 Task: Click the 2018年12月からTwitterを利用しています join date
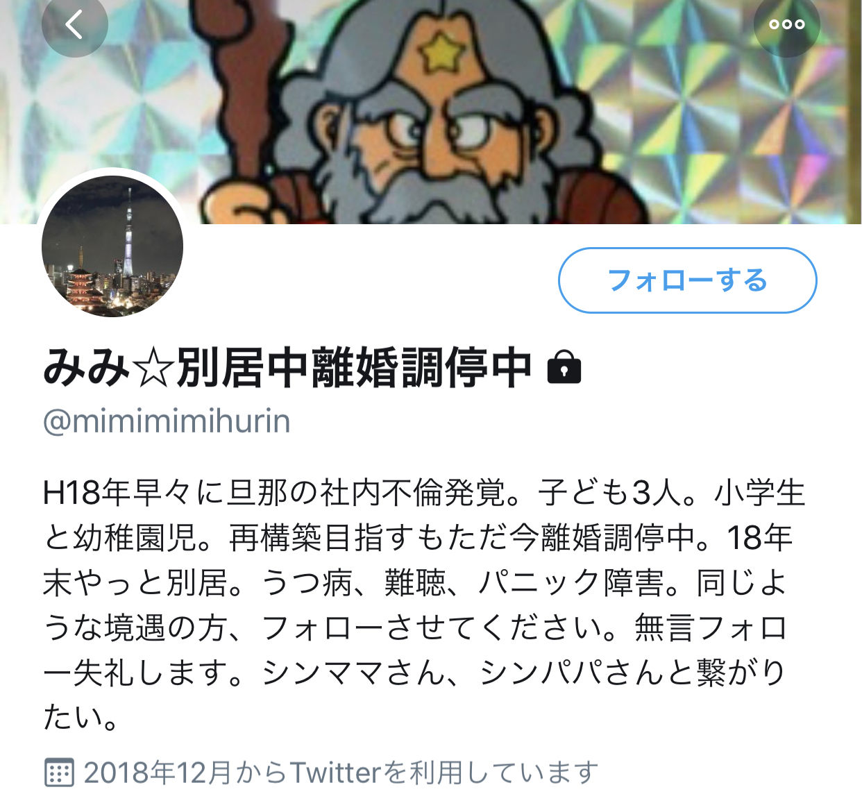(341, 772)
